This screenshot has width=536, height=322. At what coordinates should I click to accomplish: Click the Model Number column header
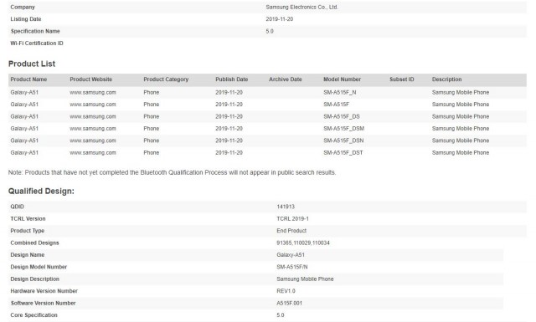coord(343,79)
